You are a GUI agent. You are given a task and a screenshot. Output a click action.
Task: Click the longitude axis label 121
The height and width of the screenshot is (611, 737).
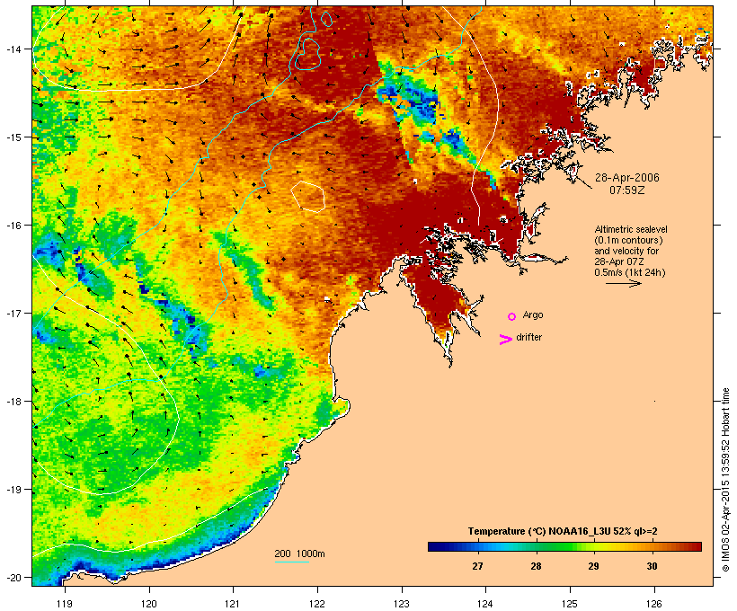point(233,604)
